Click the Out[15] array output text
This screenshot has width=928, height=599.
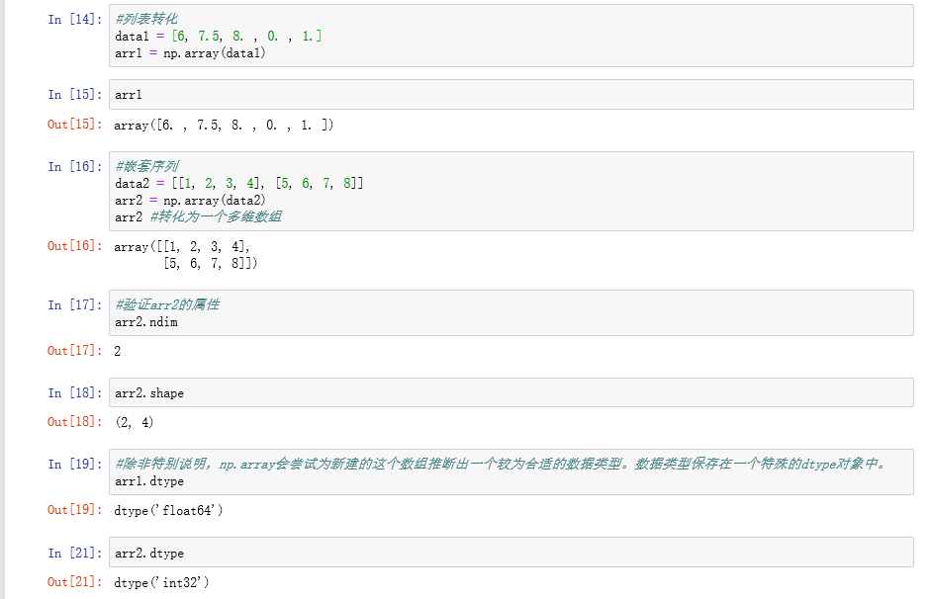224,126
